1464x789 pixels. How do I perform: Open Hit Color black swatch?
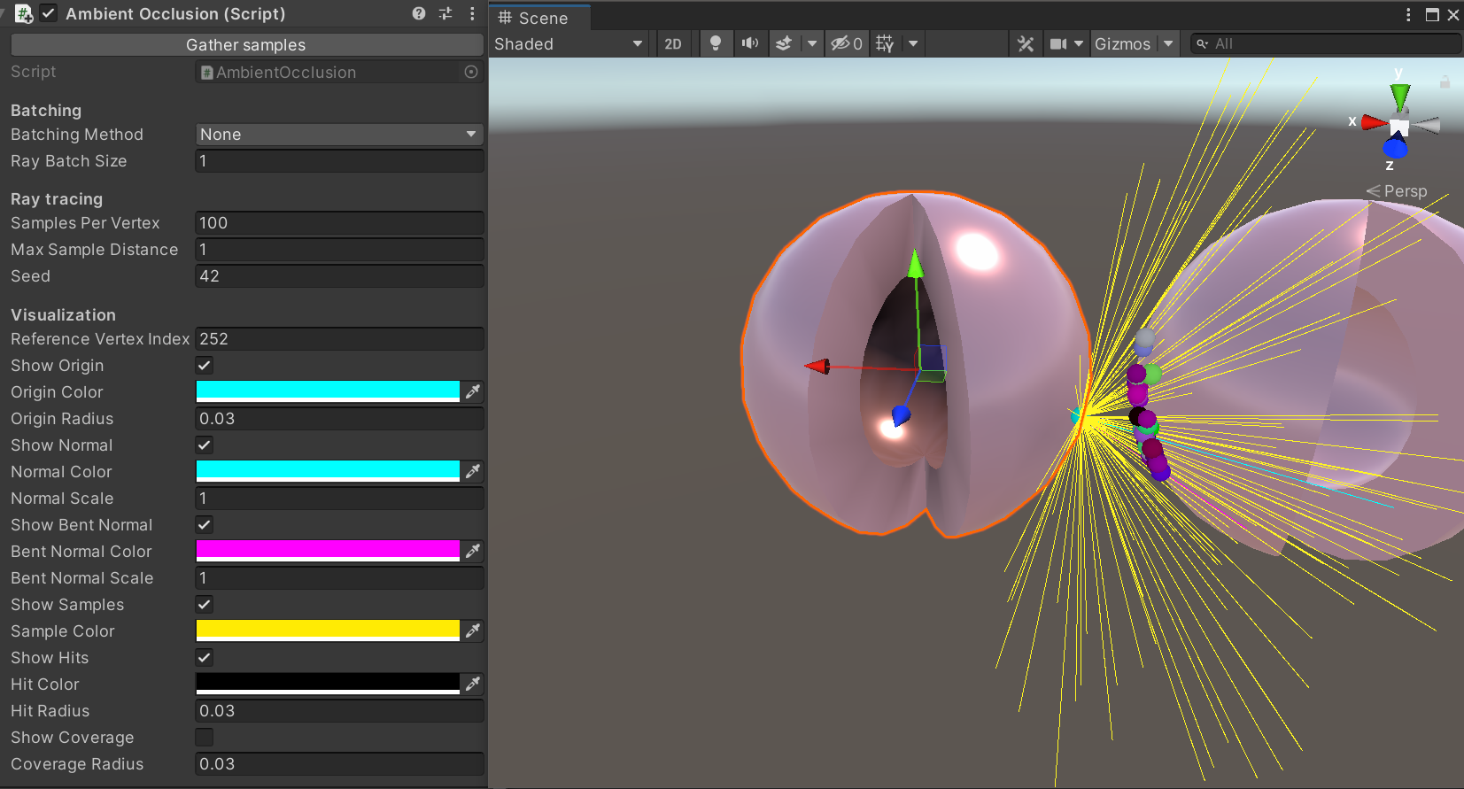[328, 684]
